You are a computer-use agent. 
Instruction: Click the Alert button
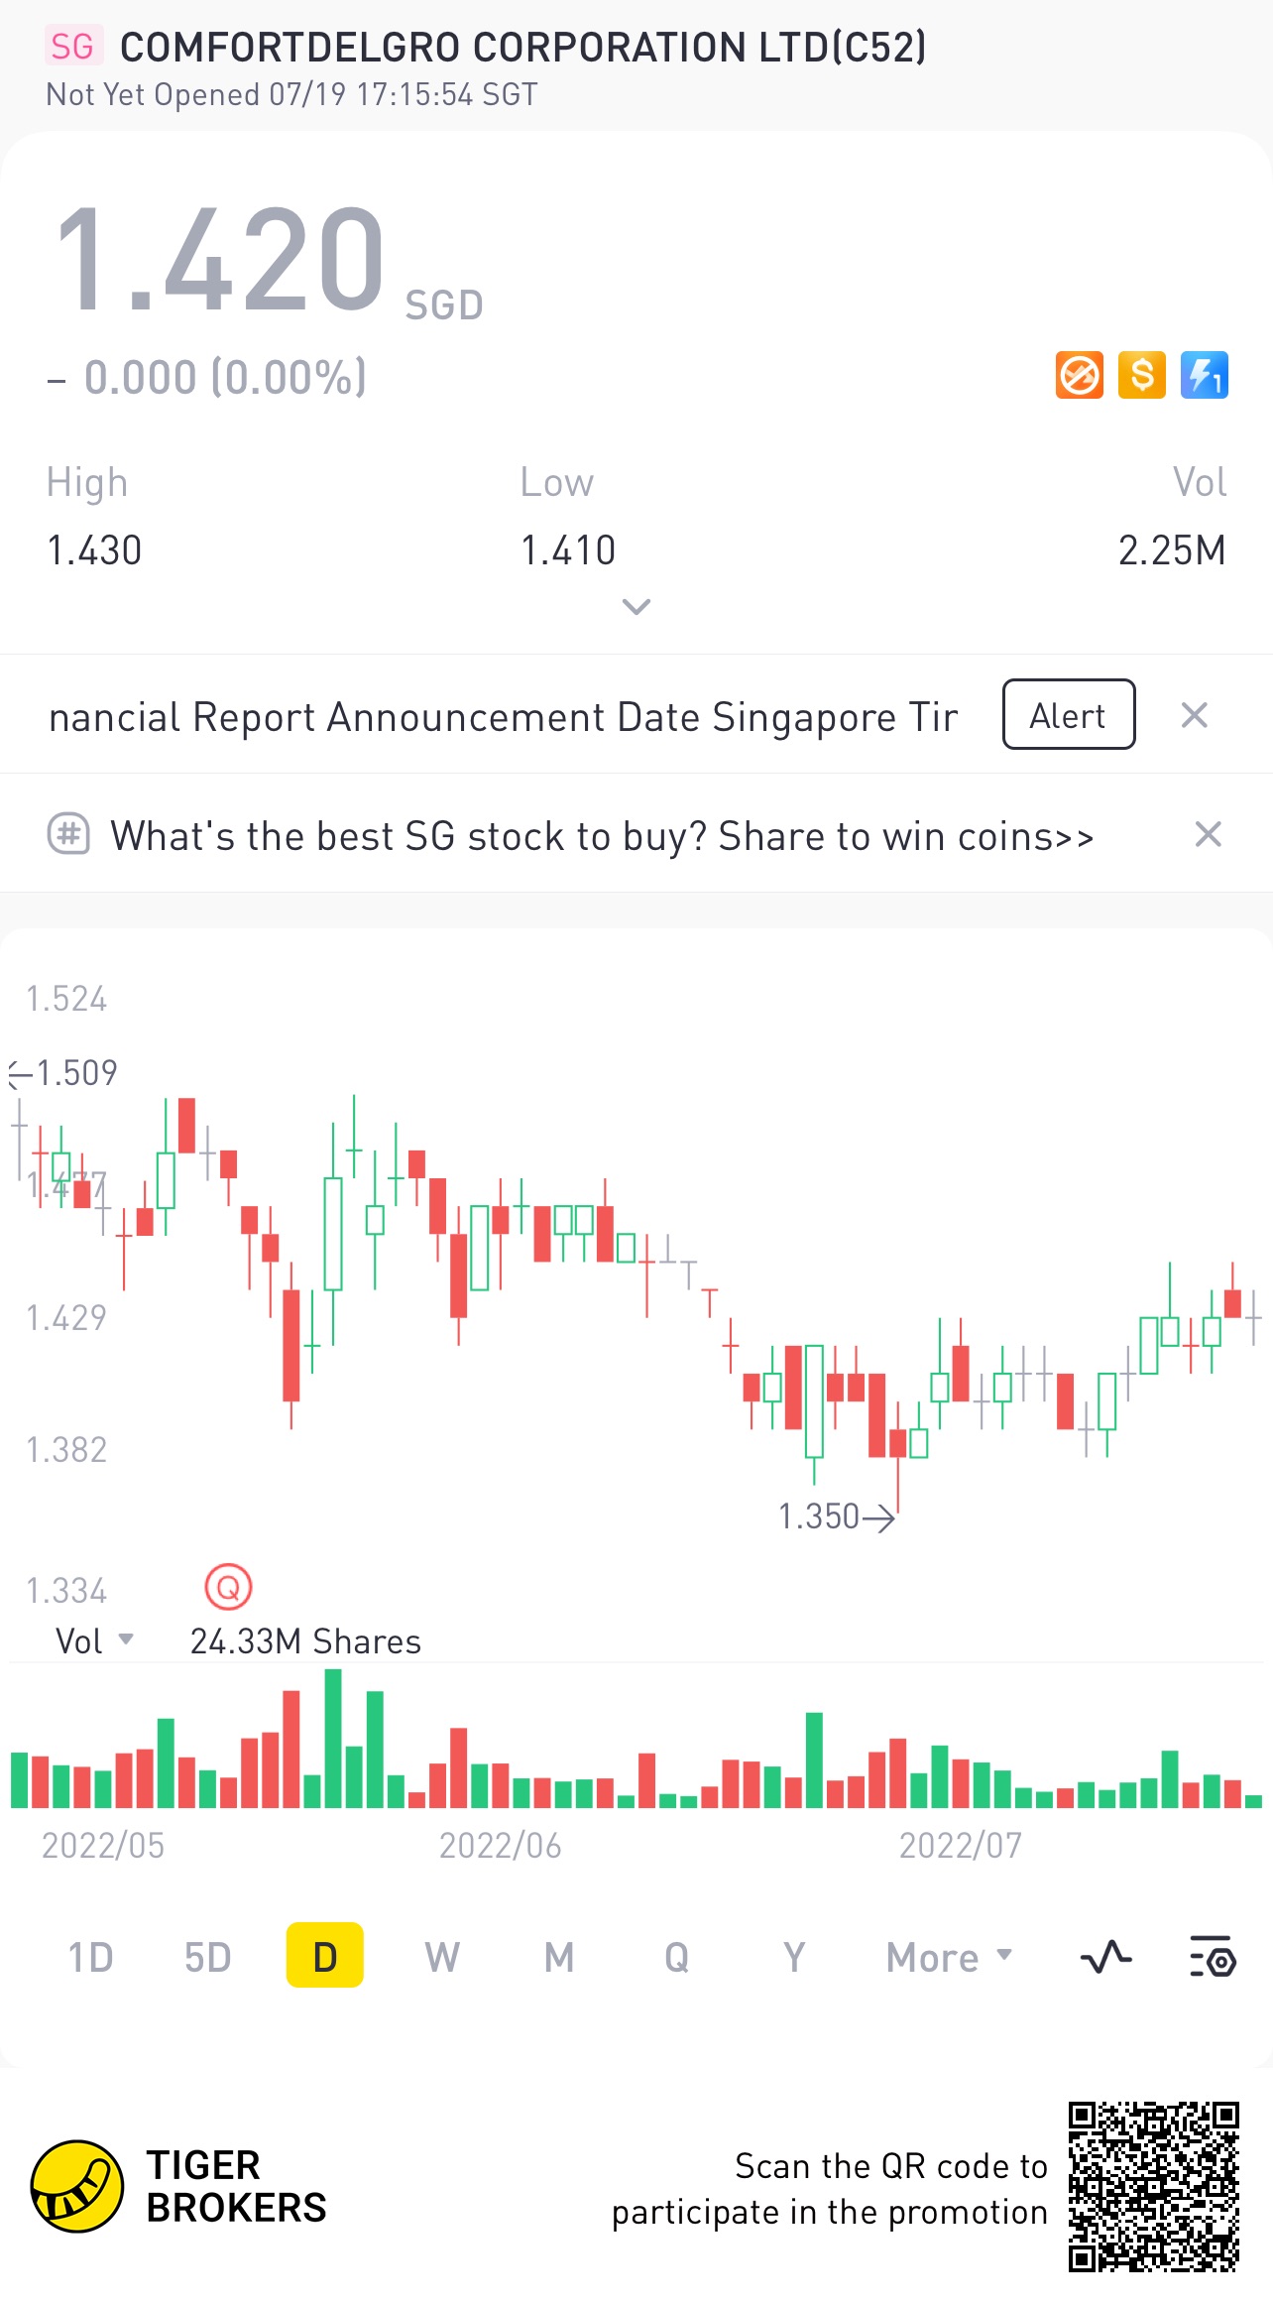[x=1069, y=714]
